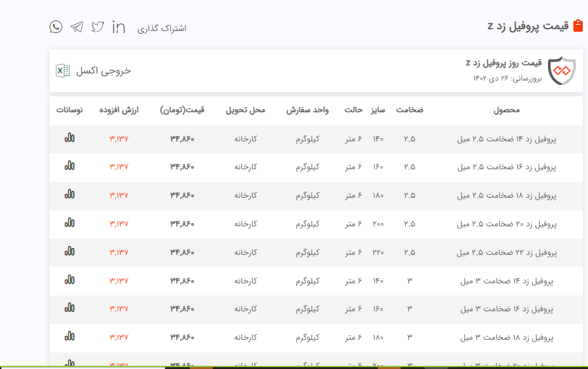This screenshot has height=369, width=588.
Task: Open fluctuations chart for پروفیل زد 14 ضخامت 2.5
Action: pyautogui.click(x=69, y=138)
